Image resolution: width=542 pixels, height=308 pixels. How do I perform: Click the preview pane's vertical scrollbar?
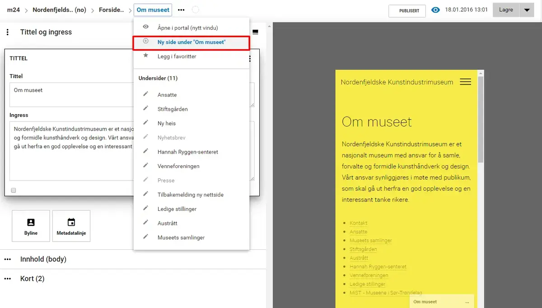481,120
